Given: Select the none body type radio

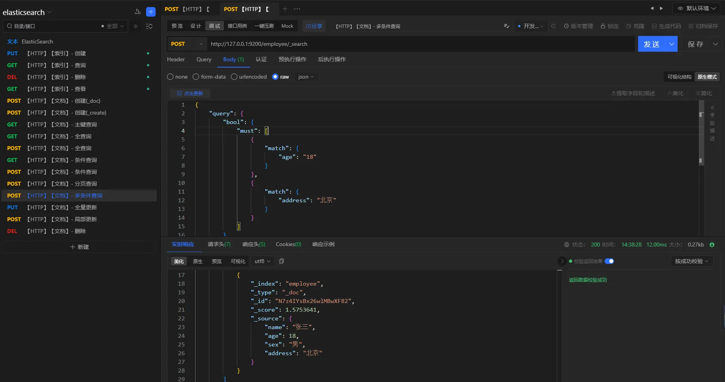Looking at the screenshot, I should coord(170,77).
